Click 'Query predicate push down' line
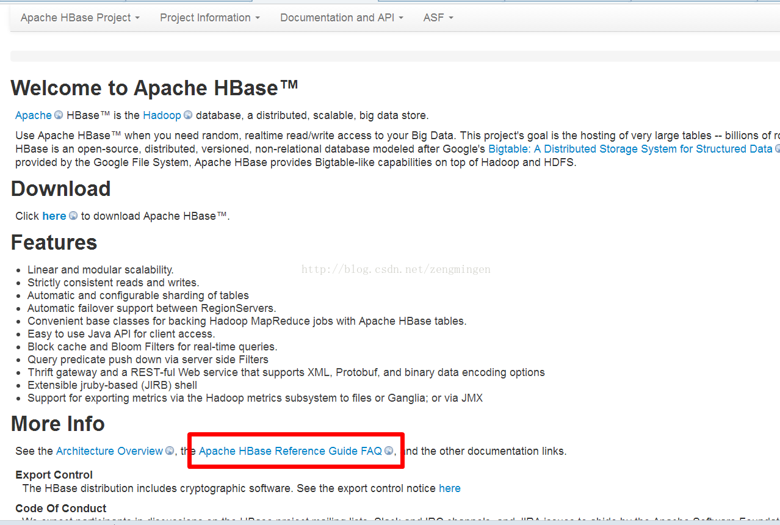The image size is (780, 525). 148,360
